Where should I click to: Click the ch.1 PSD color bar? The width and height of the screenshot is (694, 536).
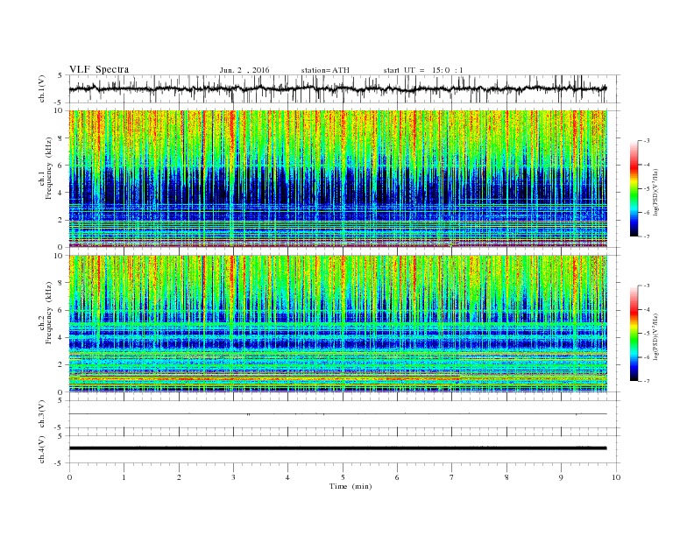634,188
